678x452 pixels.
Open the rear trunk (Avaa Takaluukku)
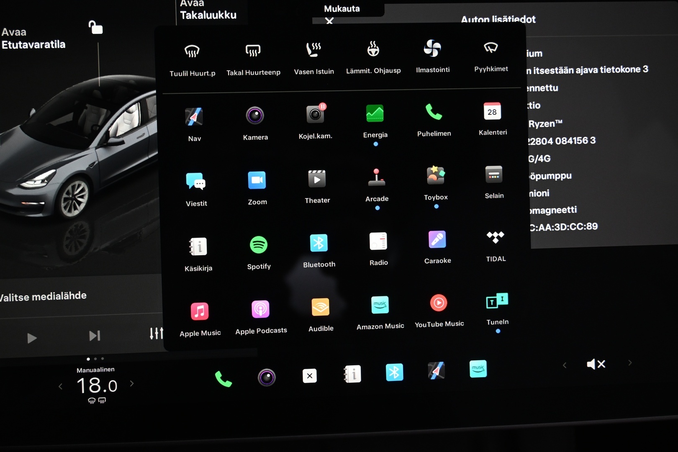pyautogui.click(x=208, y=10)
